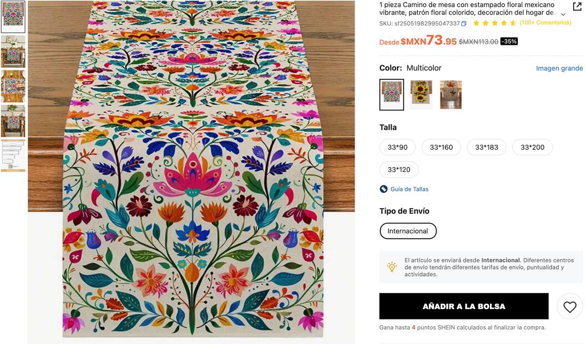
Task: Add table runner to wishlist with heart icon
Action: point(569,306)
